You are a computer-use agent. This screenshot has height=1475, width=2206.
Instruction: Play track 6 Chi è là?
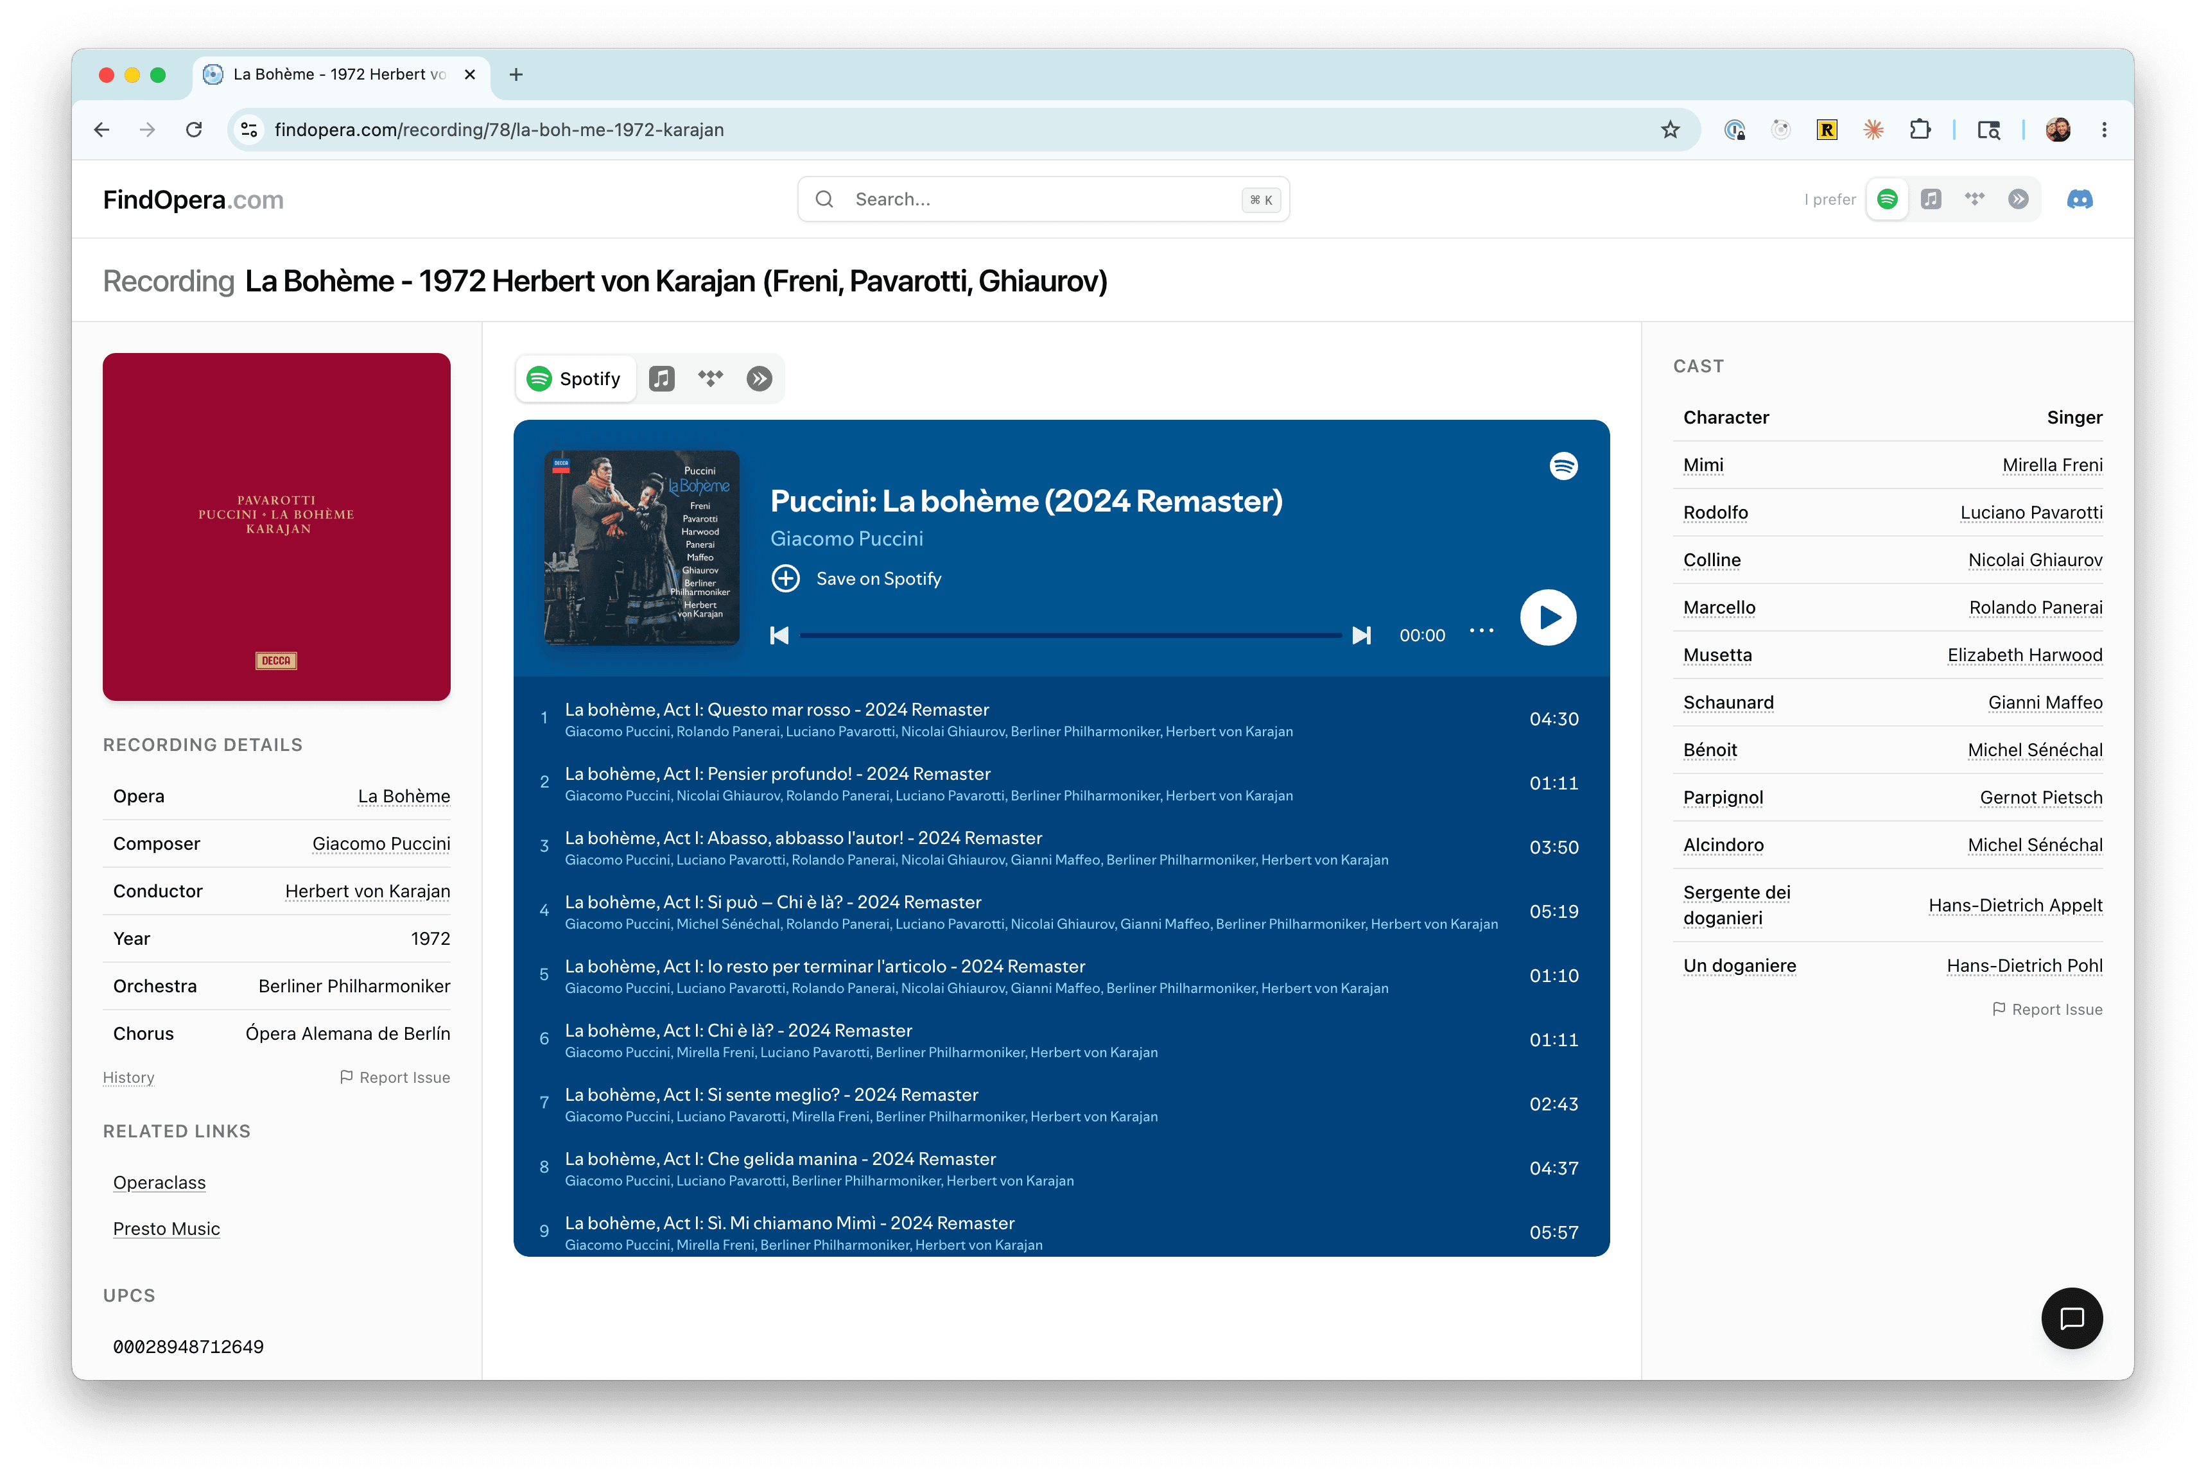[x=1061, y=1040]
